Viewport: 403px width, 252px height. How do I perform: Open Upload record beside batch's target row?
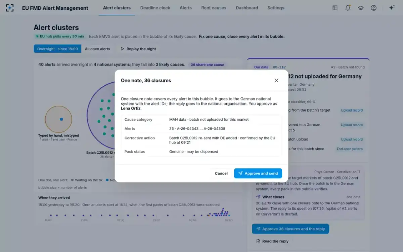(x=352, y=110)
